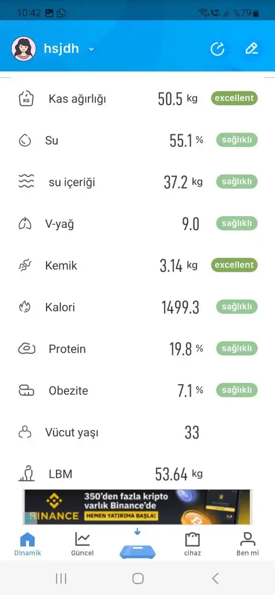Select the V-yağ lungs icon
Screen dimensions: 275x595
pyautogui.click(x=25, y=224)
